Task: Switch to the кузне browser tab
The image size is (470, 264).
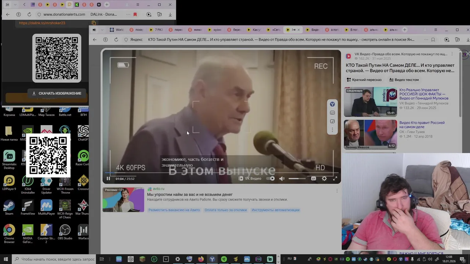Action: click(215, 30)
